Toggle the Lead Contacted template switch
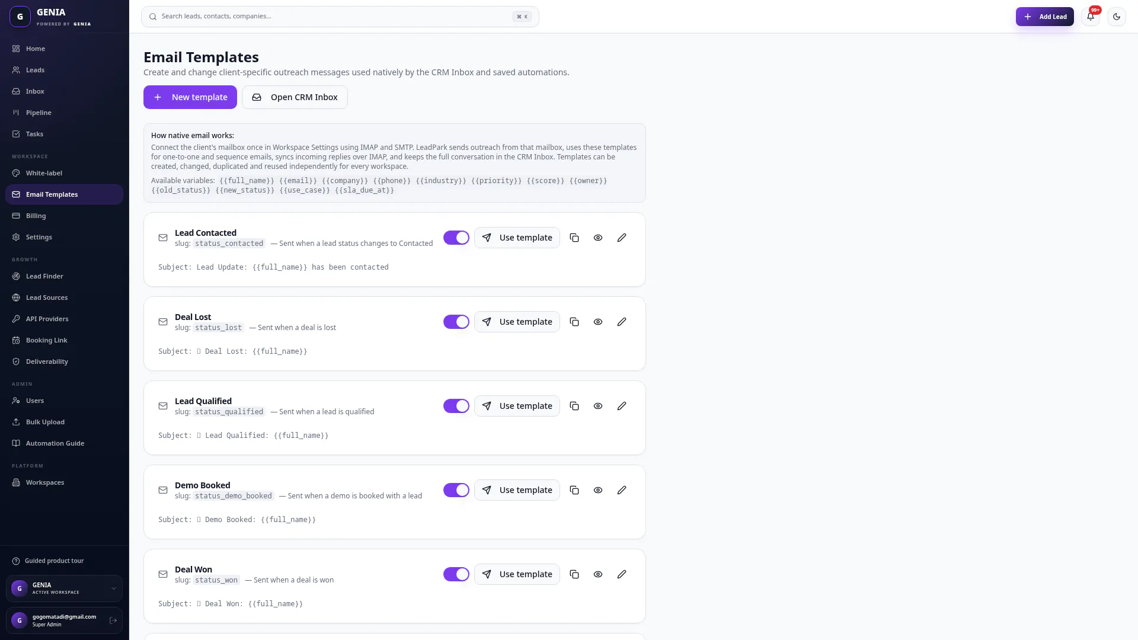The width and height of the screenshot is (1138, 640). click(456, 238)
